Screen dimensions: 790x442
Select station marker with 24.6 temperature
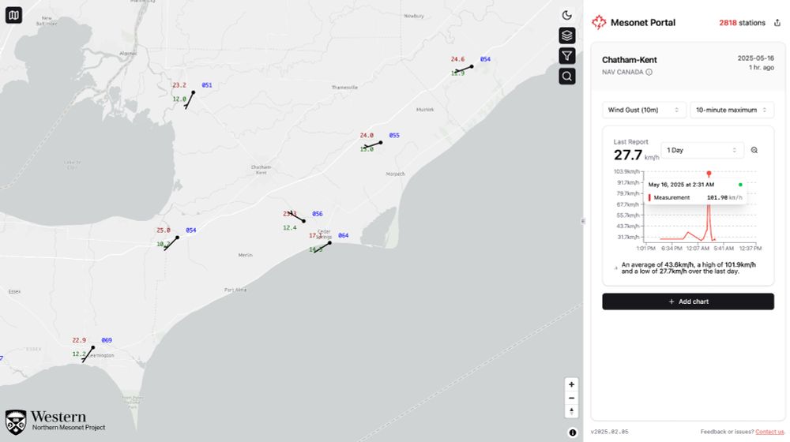[472, 66]
